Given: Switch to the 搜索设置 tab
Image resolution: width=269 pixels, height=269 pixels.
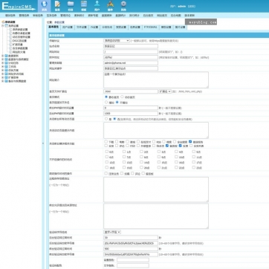Looking at the screenshot, I should [x=121, y=27].
